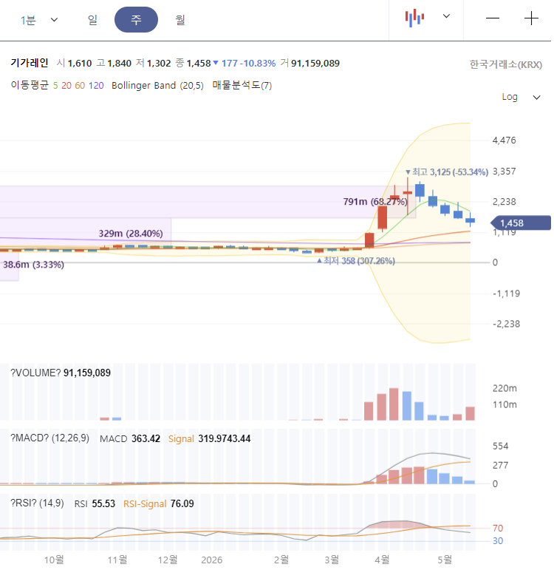Click the 4월 date axis label

[x=382, y=560]
